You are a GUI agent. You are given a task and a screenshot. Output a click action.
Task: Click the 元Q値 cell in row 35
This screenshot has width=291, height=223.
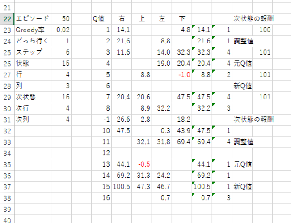(x=242, y=164)
